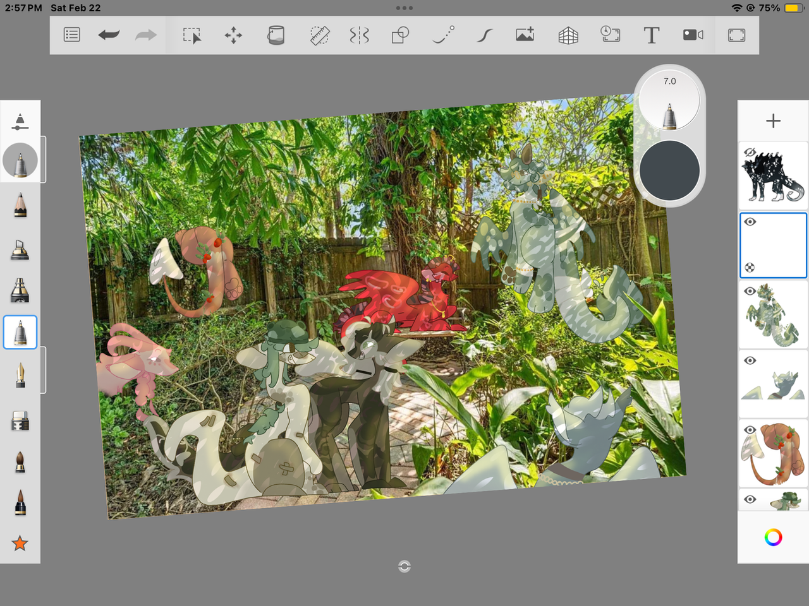Select the black-tipped brush above the star

20,502
